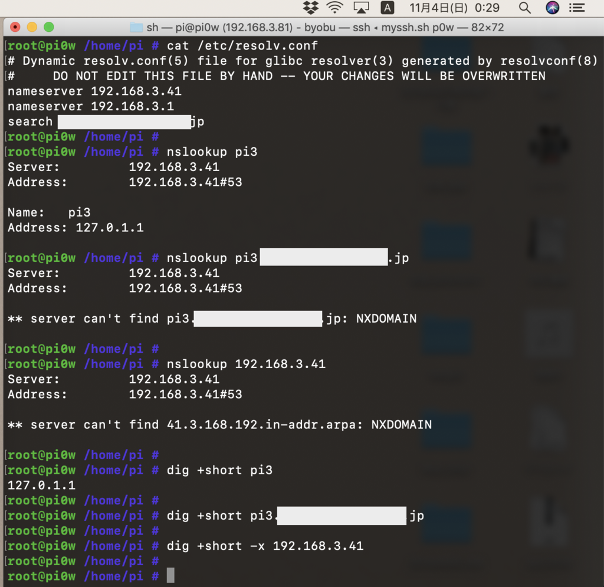The height and width of the screenshot is (587, 604).
Task: Click the '127.0.1.1' dig output line
Action: click(x=41, y=486)
